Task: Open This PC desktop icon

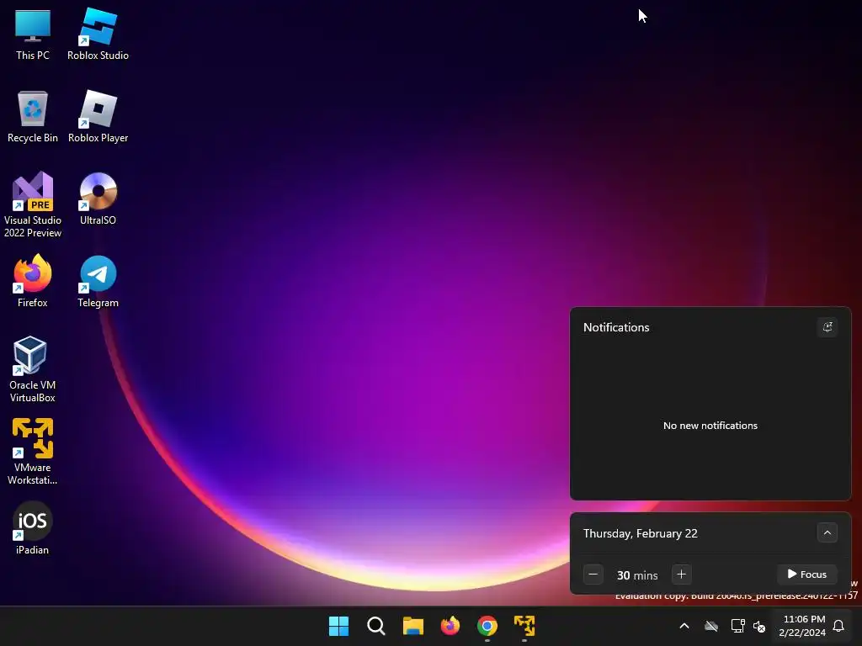Action: click(33, 34)
